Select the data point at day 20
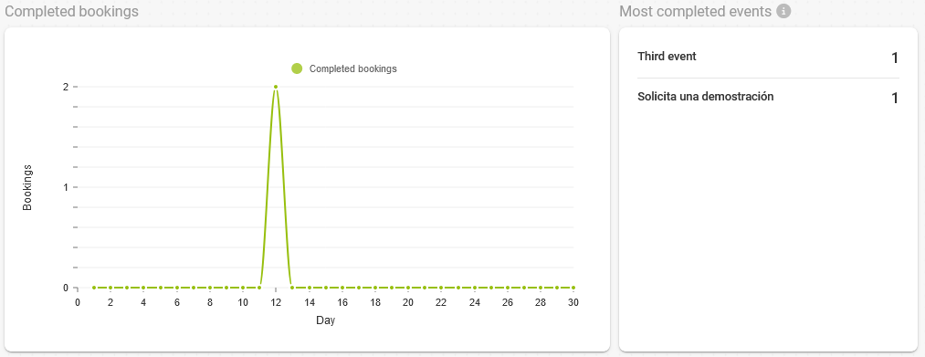 coord(407,288)
